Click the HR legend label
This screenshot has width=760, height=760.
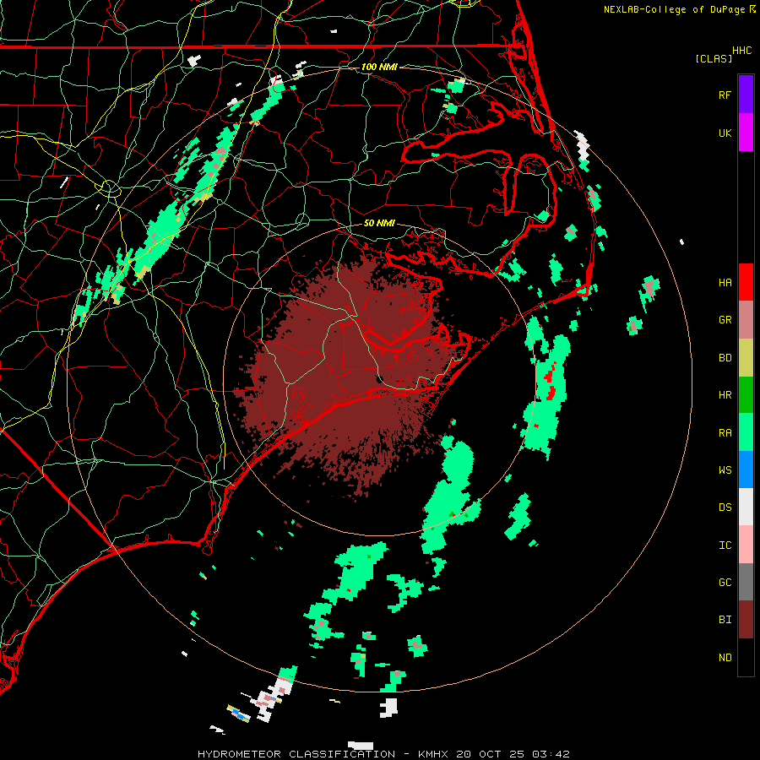[x=725, y=395]
